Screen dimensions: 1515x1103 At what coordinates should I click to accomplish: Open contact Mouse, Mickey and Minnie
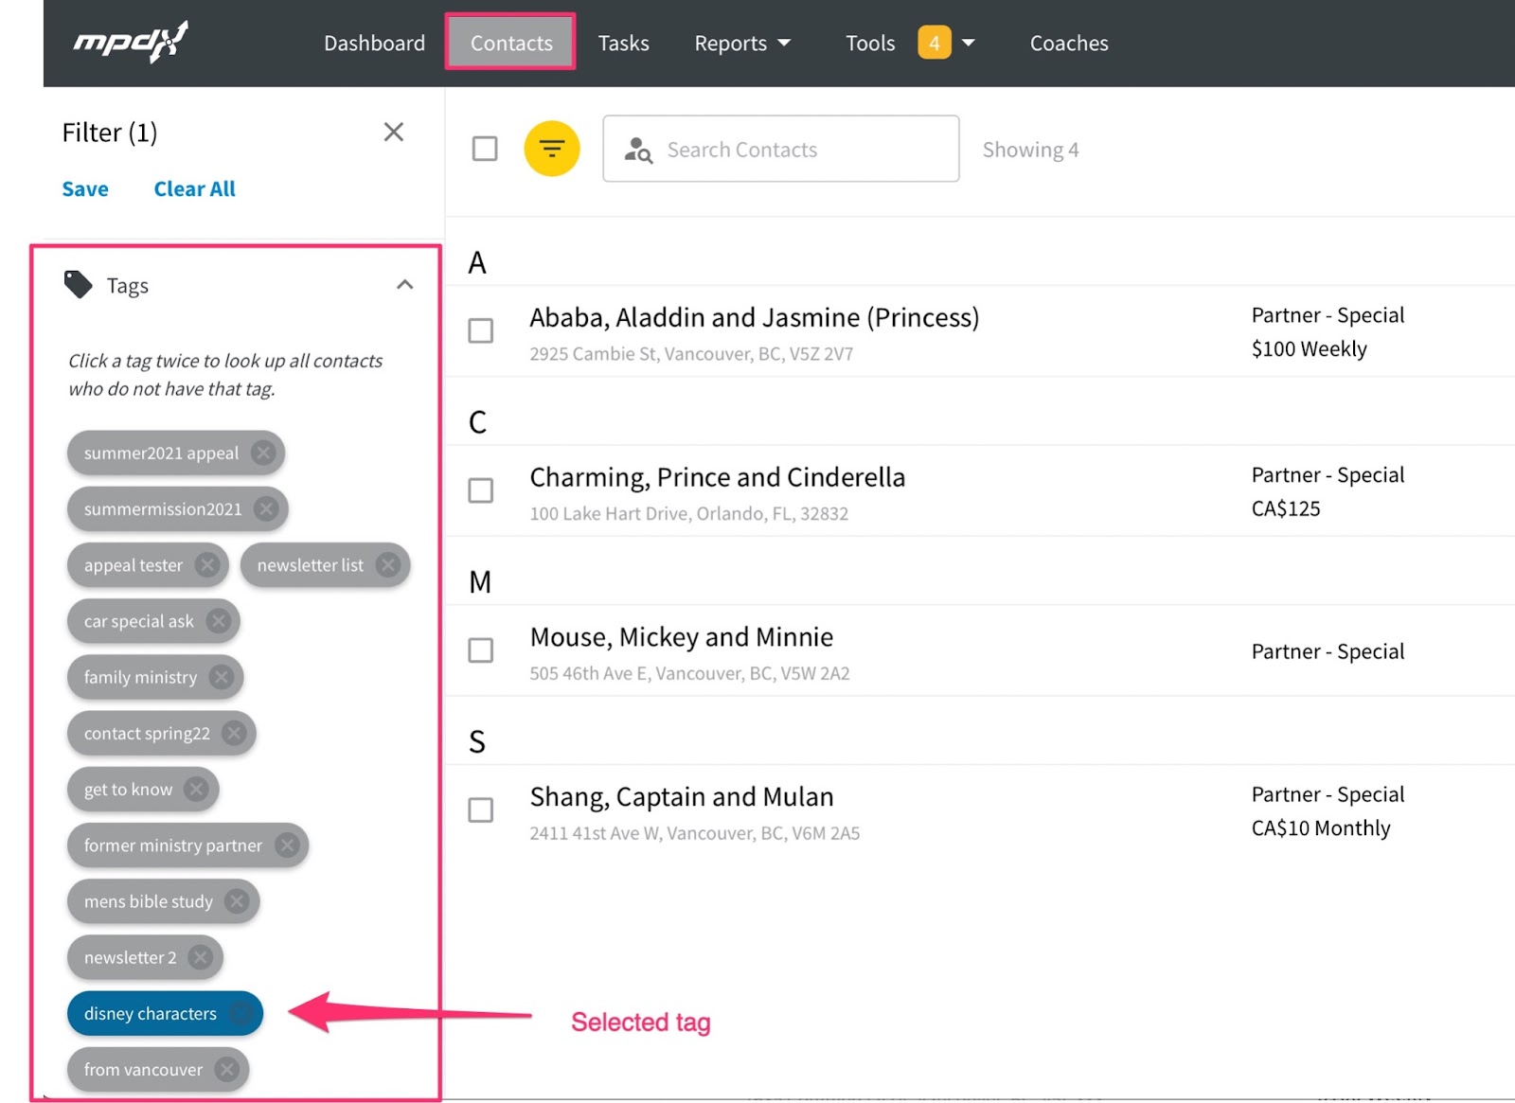coord(681,636)
